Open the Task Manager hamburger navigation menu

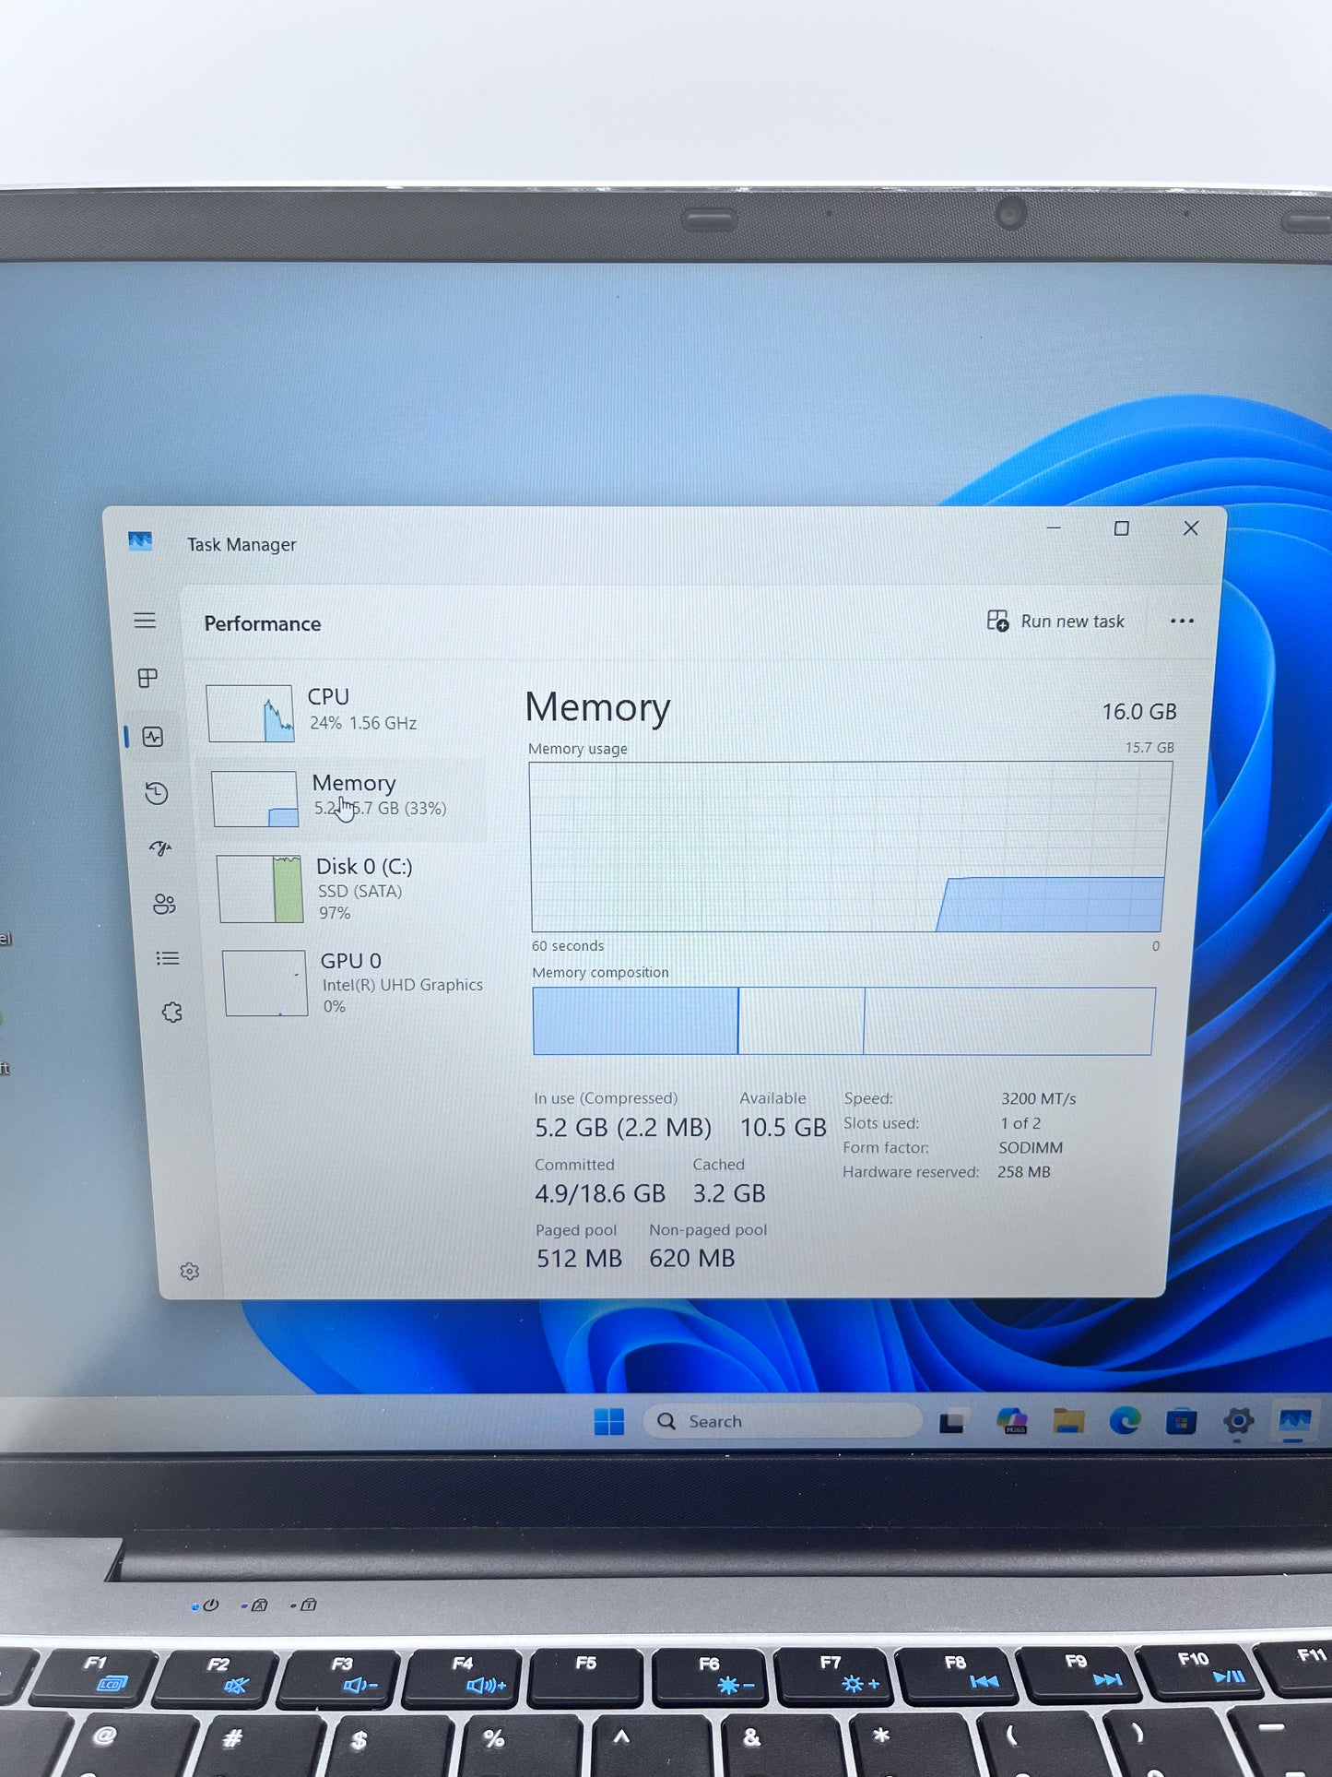coord(145,621)
